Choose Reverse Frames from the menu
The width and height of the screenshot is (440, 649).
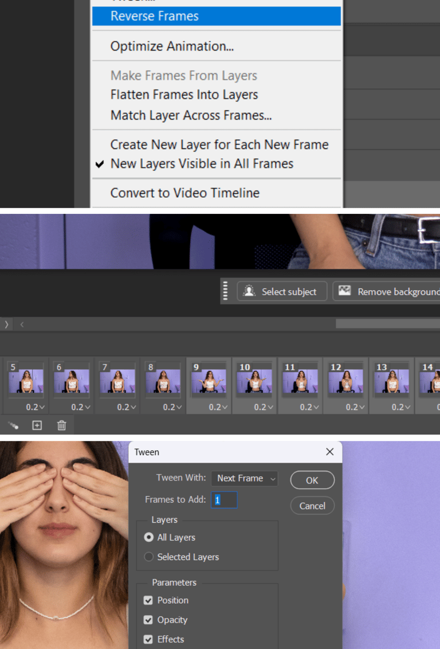217,16
